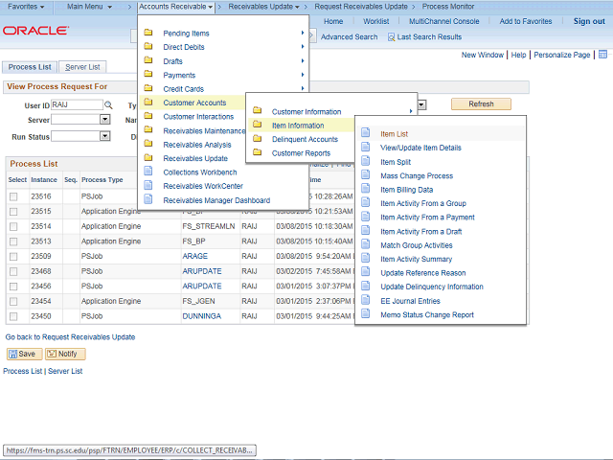Screen dimensions: 613x460
Task: Open the Server dropdown list
Action: click(104, 120)
